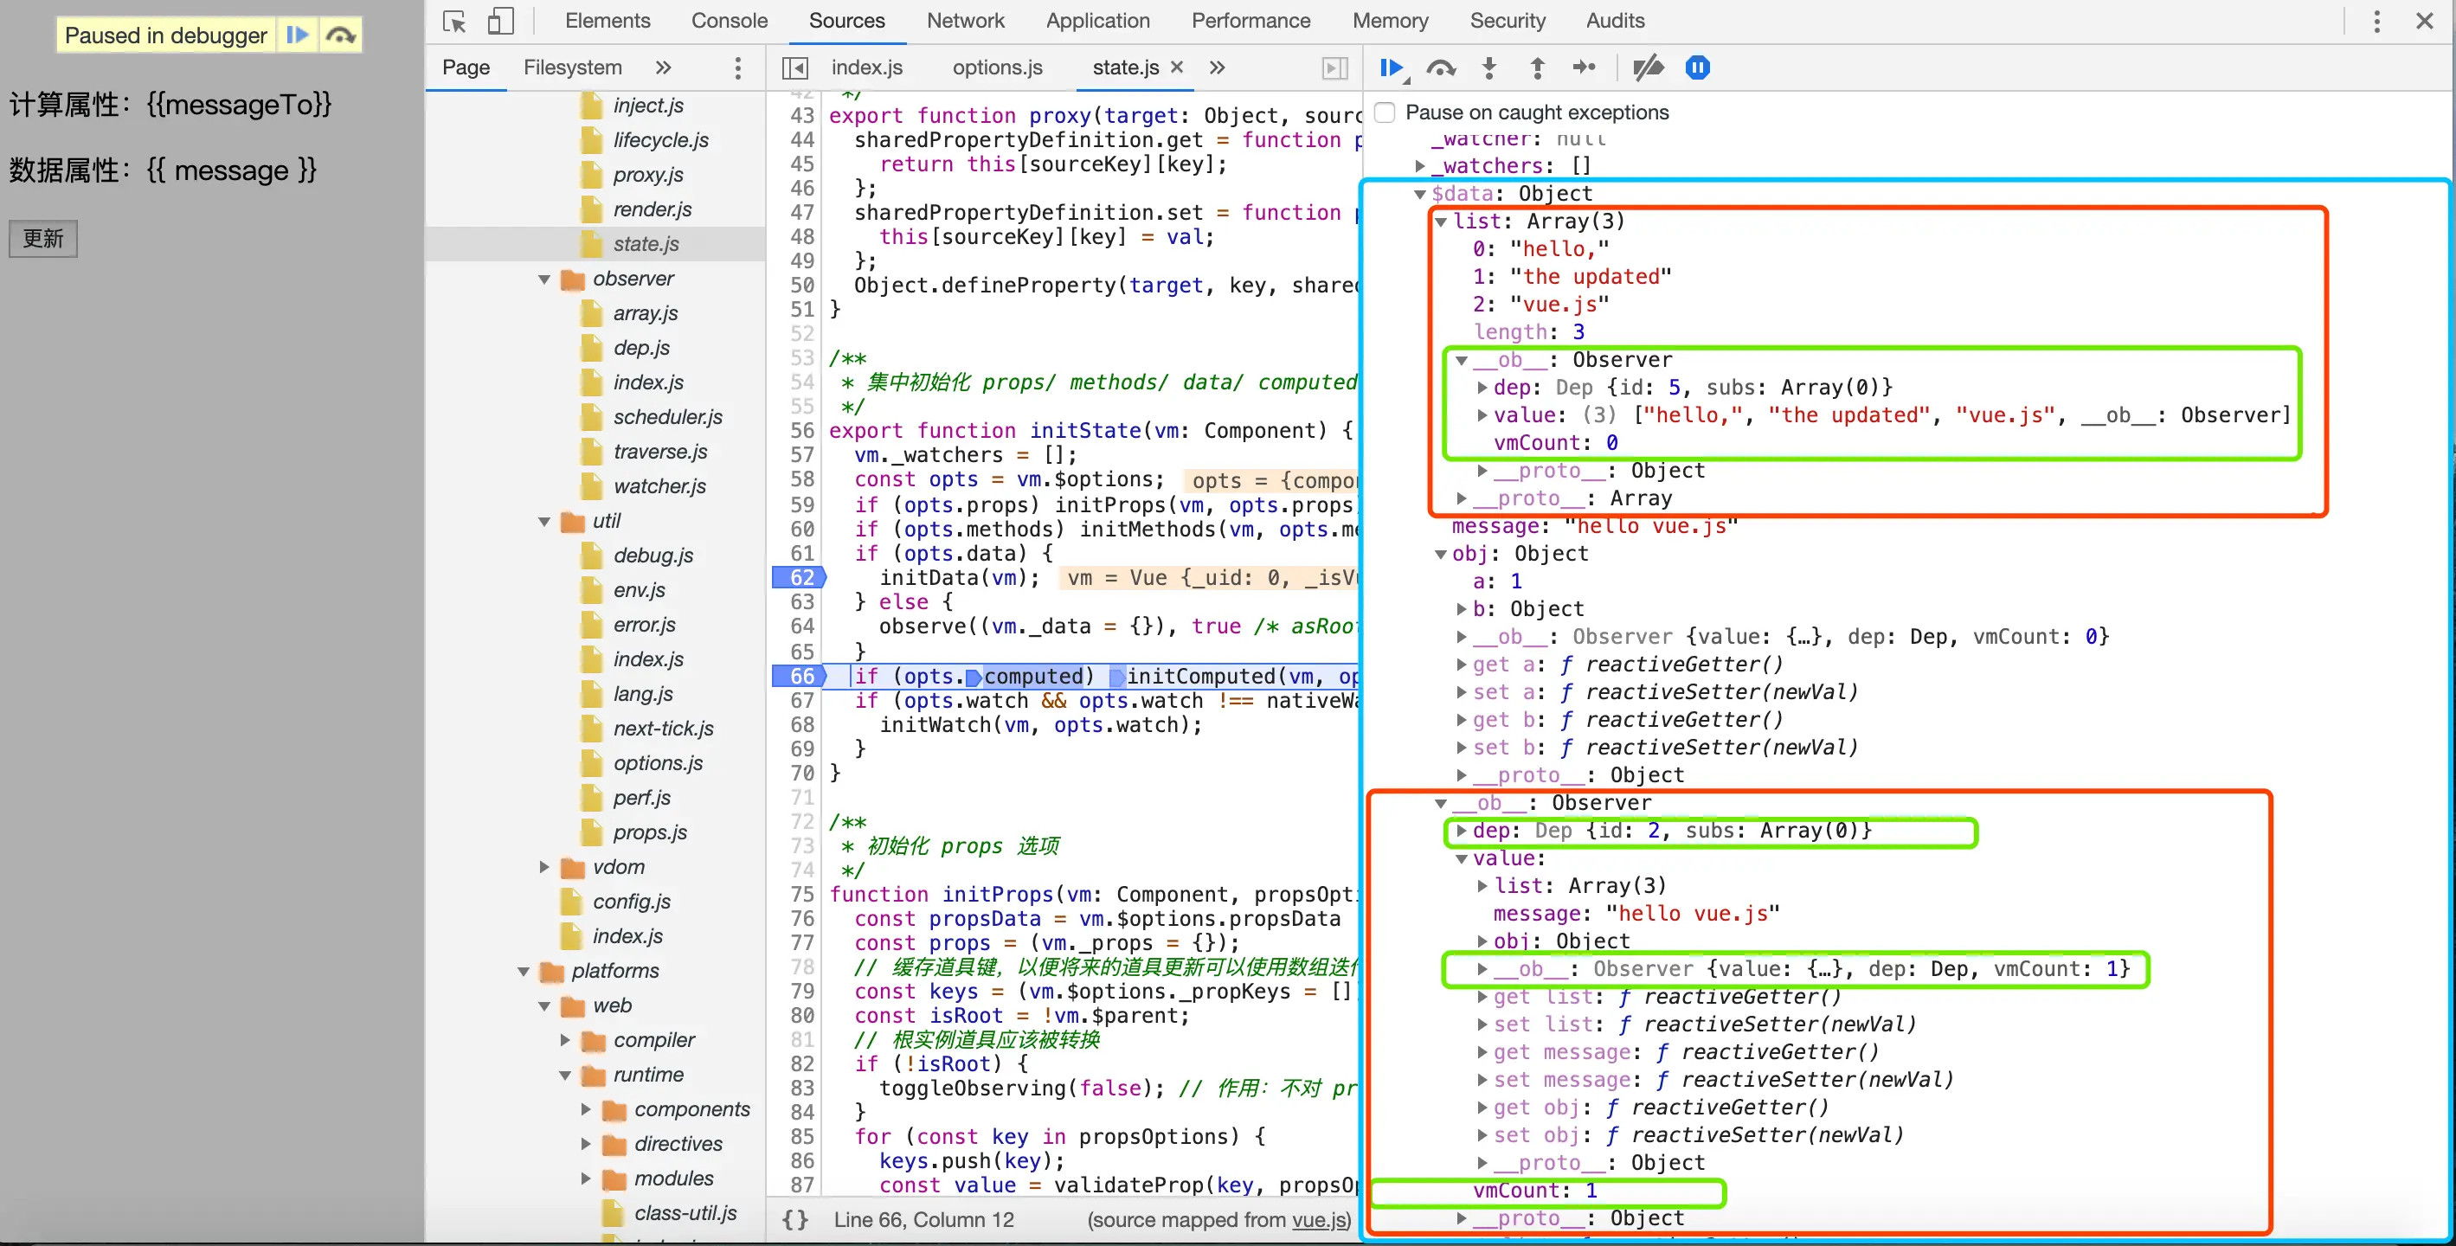Toggle pause on exceptions button
The width and height of the screenshot is (2456, 1246).
click(1698, 67)
